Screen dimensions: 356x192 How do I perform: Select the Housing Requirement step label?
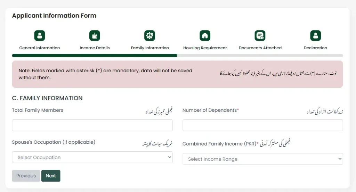coord(205,48)
